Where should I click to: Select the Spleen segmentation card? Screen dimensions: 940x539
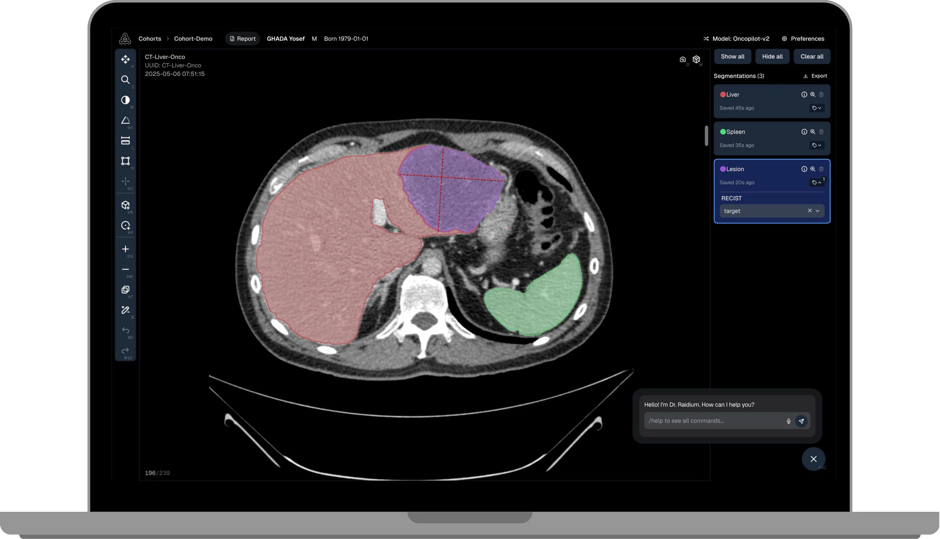[x=772, y=138]
